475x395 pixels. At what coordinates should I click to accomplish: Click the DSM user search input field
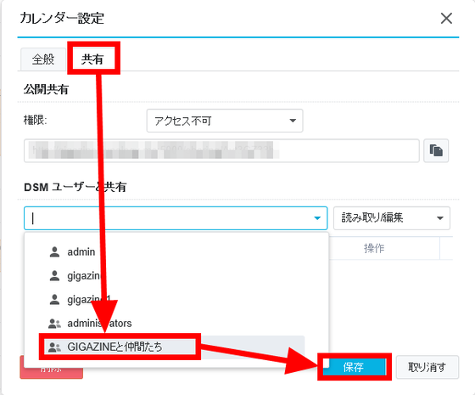click(176, 218)
